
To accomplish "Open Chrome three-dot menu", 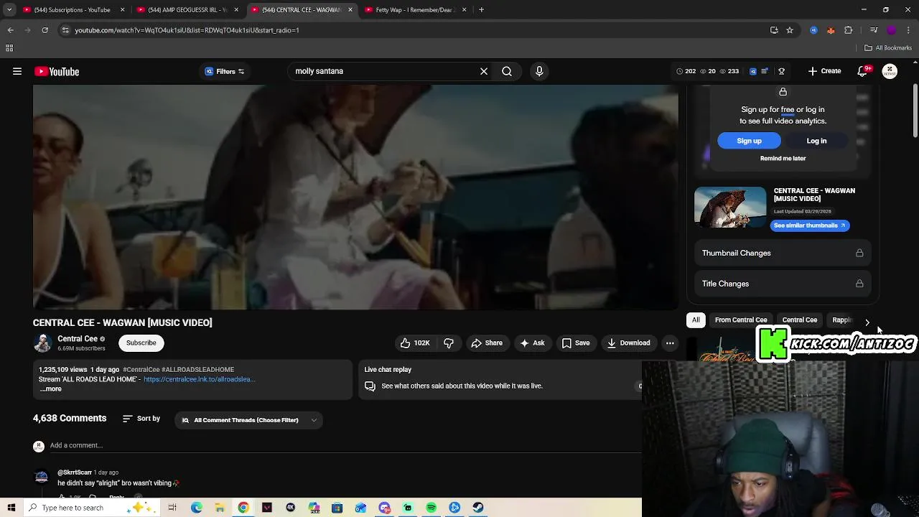I will [x=909, y=30].
